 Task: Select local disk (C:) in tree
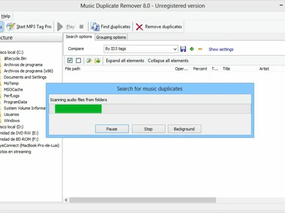tap(12, 52)
